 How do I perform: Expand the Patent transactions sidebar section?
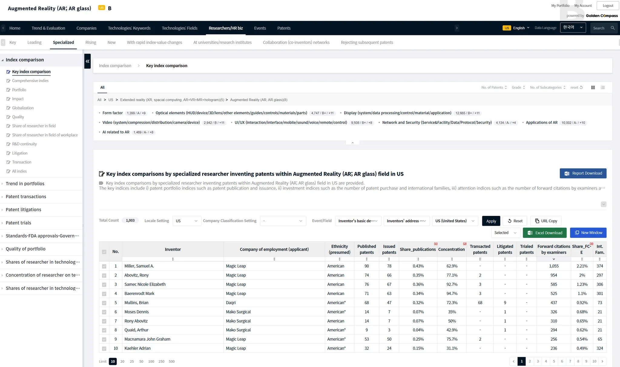click(26, 196)
